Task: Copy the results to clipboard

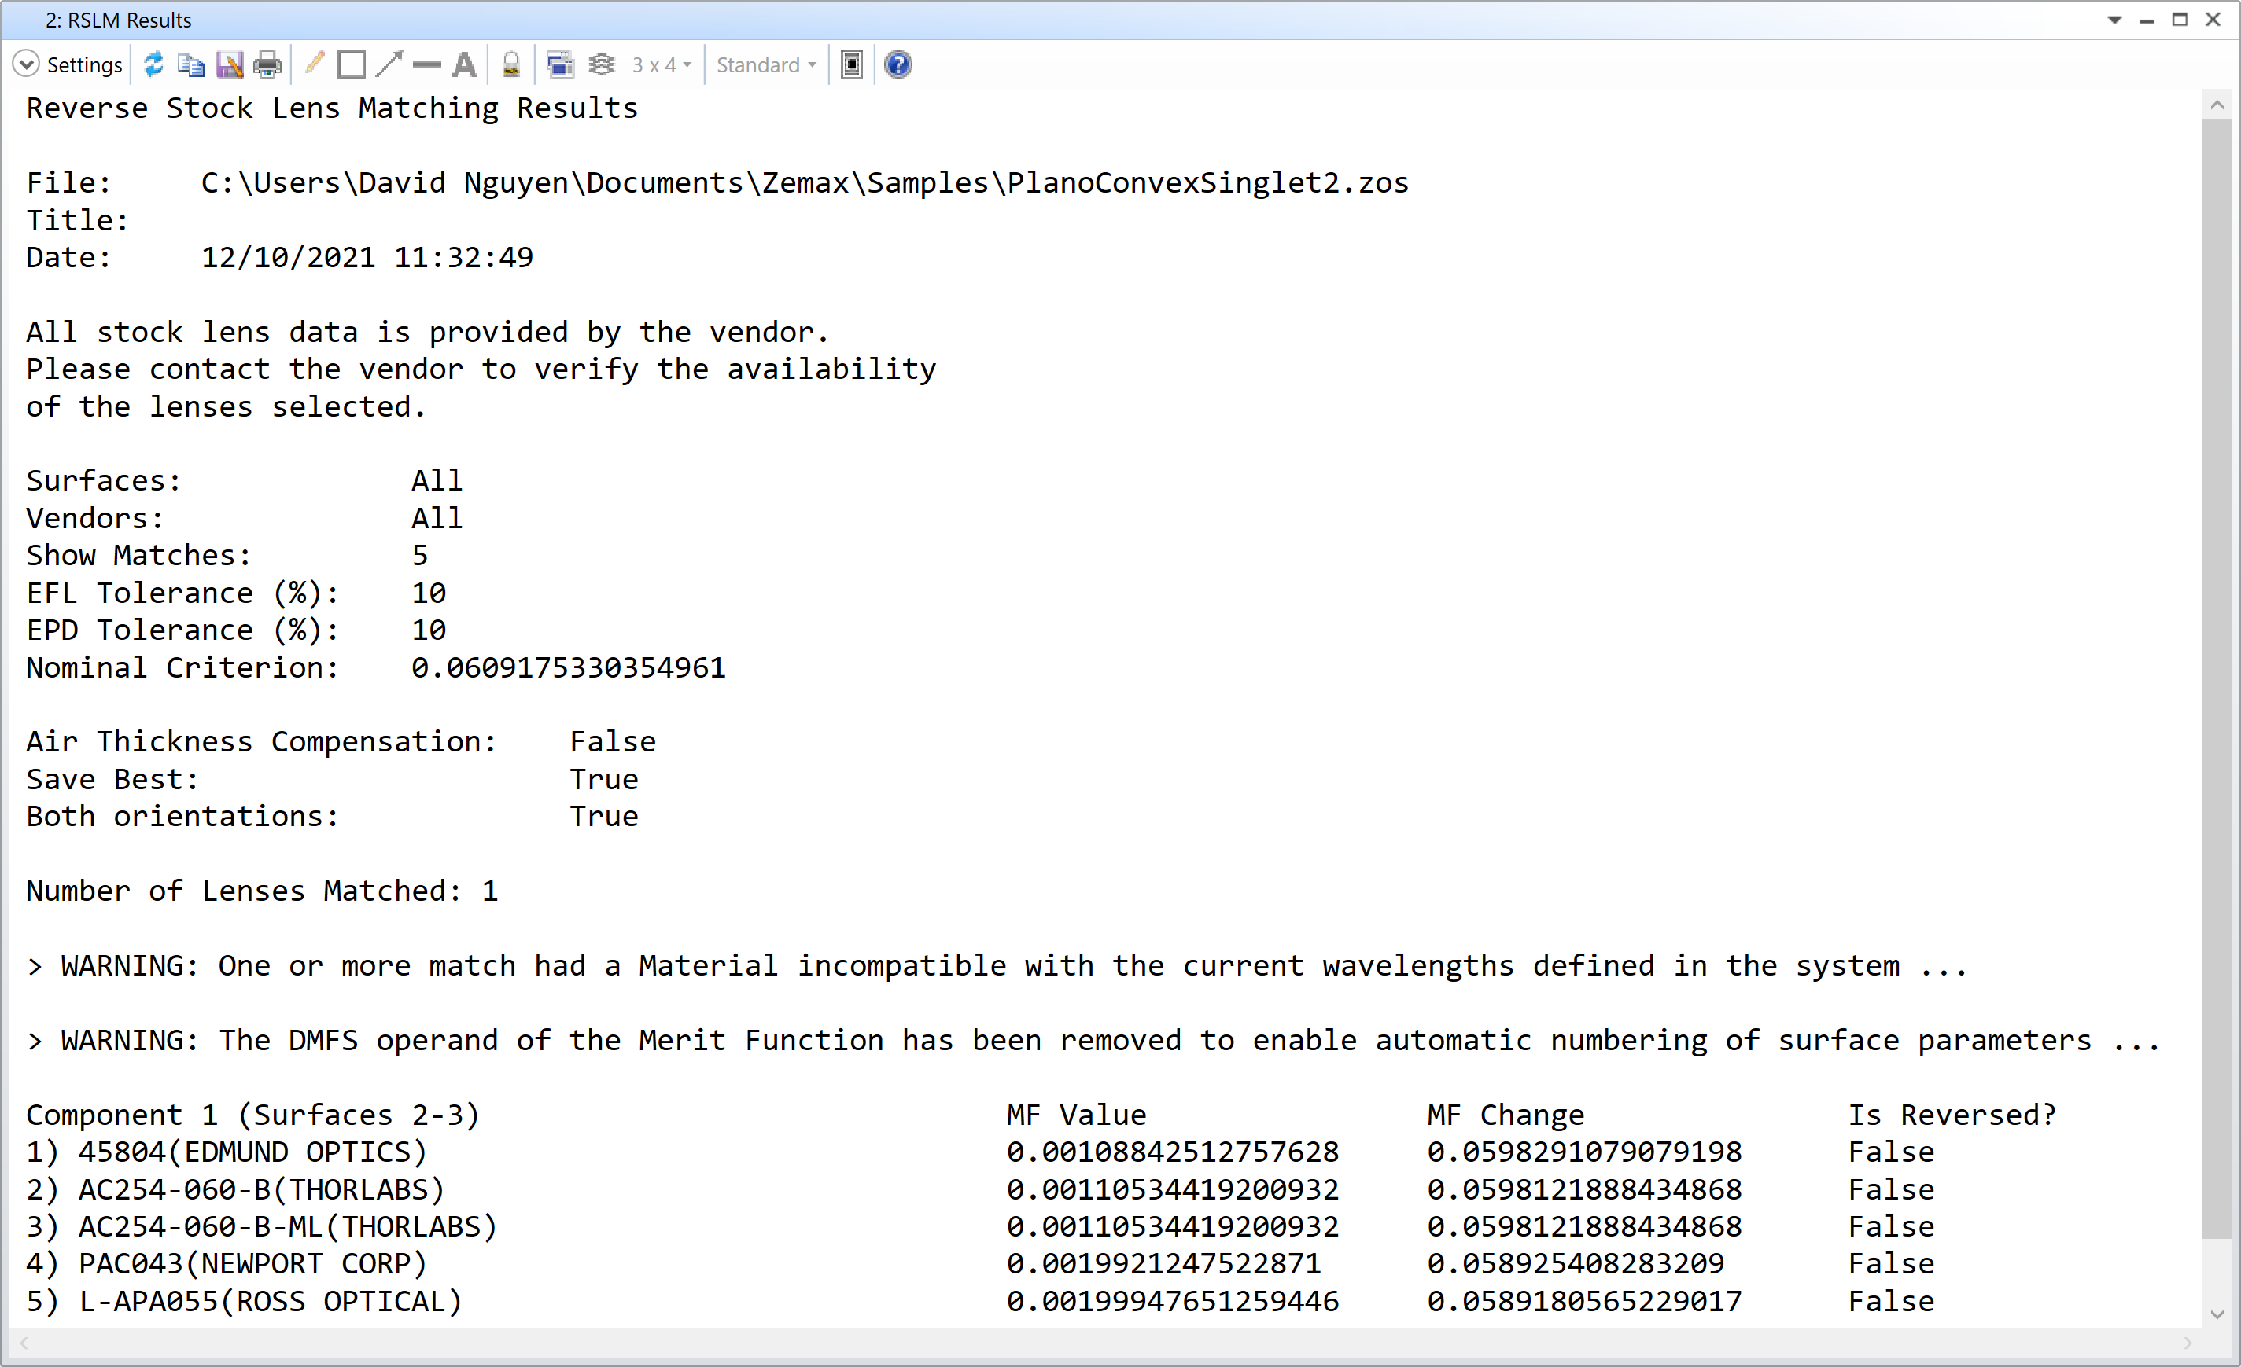Action: (x=191, y=64)
